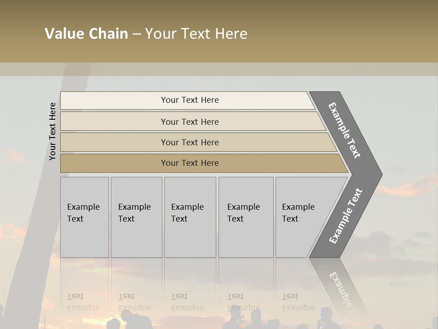The image size is (438, 329).
Task: Click the upper chevron arm "Example Text"
Action: pyautogui.click(x=345, y=130)
